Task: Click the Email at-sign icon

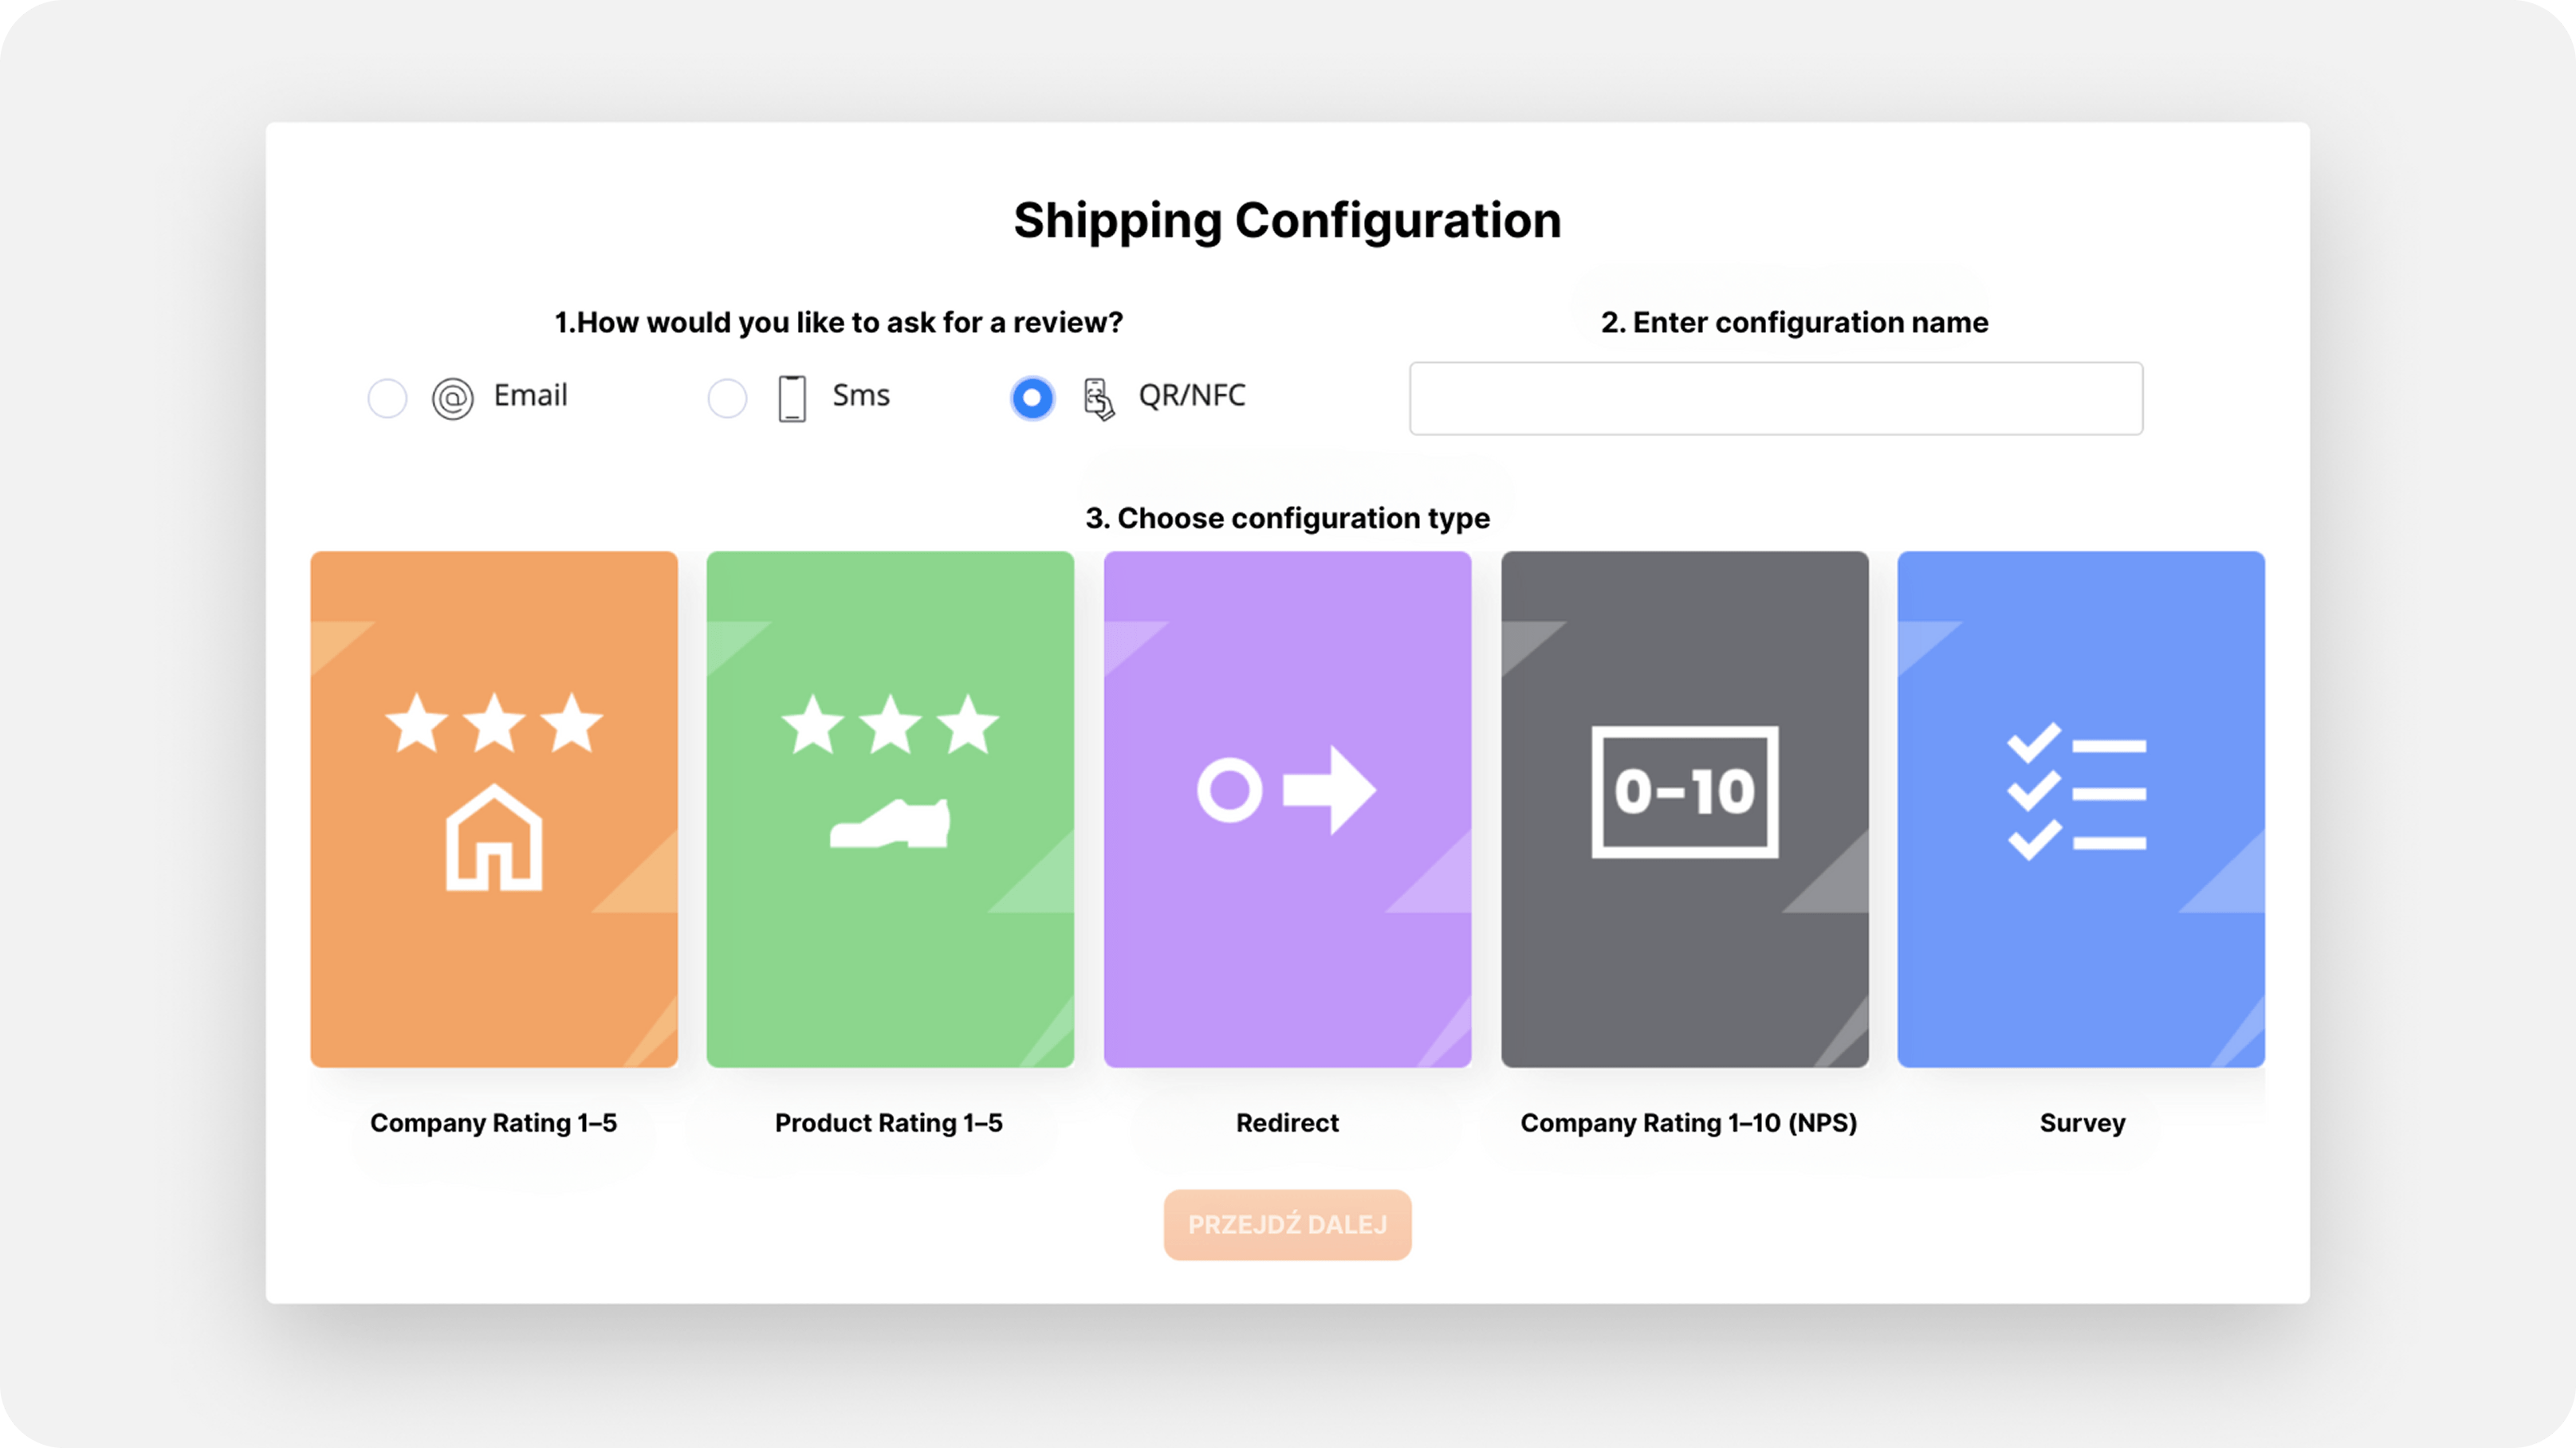Action: pos(452,398)
